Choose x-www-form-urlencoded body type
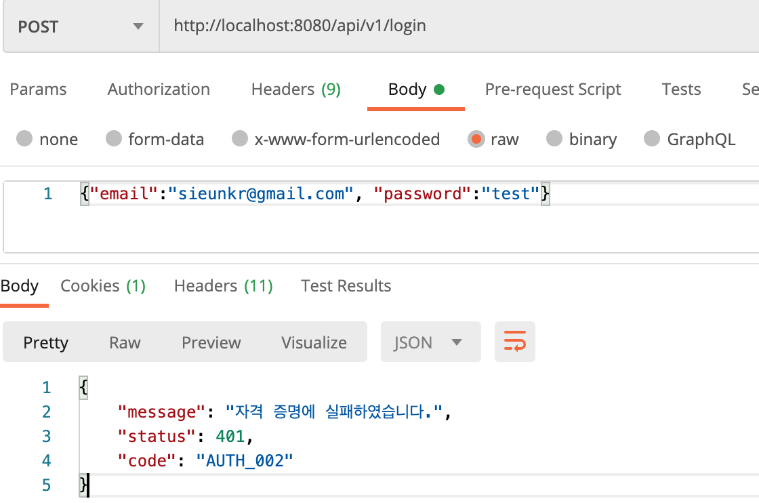 click(x=240, y=140)
